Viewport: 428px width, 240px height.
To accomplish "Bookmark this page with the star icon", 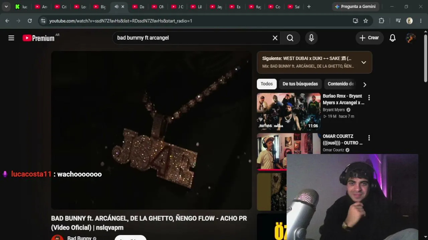I will point(366,21).
